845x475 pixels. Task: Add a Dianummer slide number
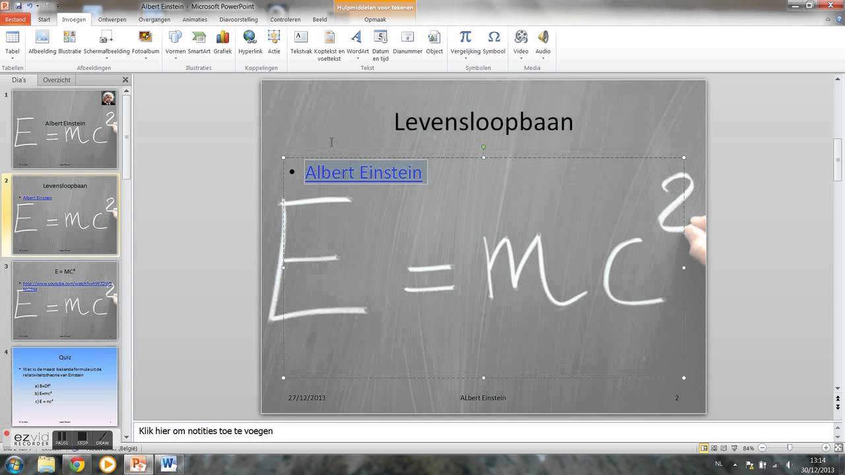pos(407,42)
